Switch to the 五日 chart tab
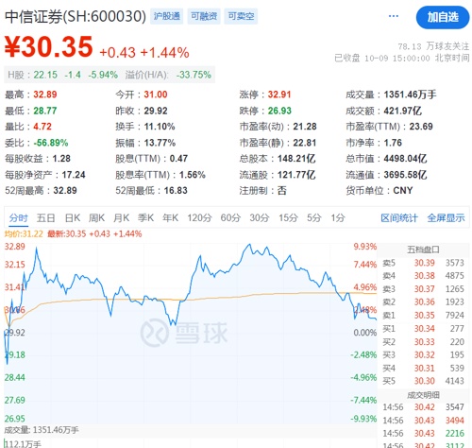 (46, 217)
